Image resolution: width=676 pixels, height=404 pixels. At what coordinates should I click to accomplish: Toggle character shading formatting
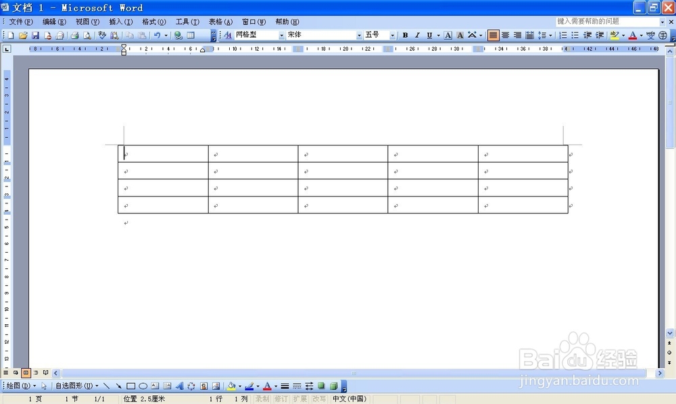pyautogui.click(x=460, y=35)
